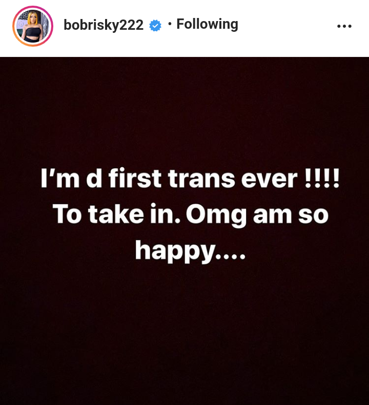Click the dark post image top area
The image size is (369, 405).
pyautogui.click(x=184, y=103)
